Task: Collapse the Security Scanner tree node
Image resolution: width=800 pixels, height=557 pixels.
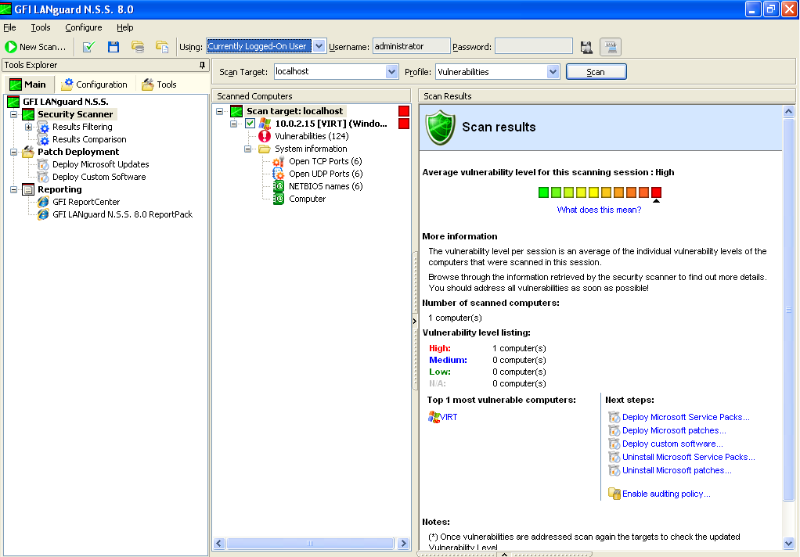Action: (14, 114)
